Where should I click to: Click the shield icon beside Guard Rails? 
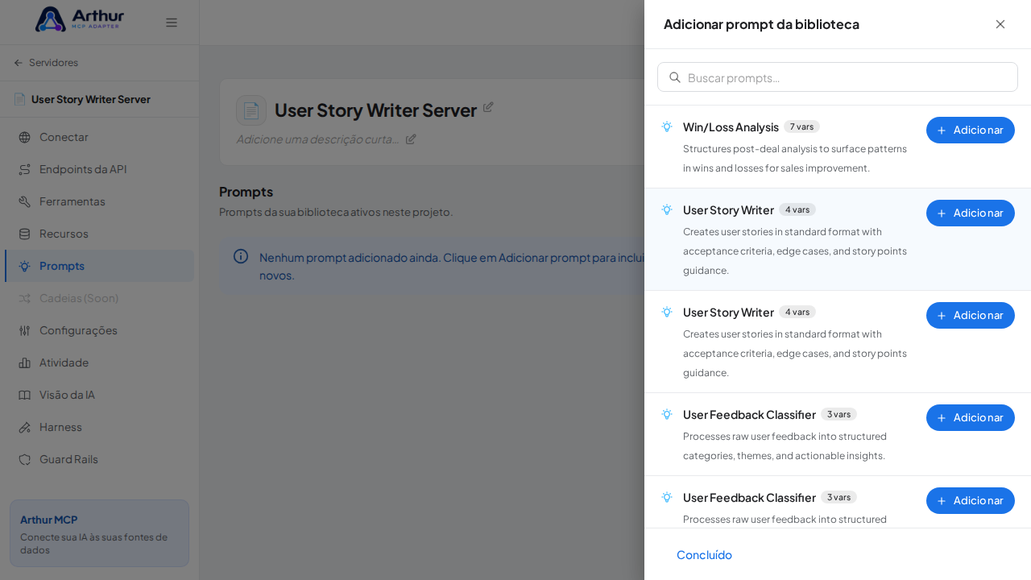(24, 459)
